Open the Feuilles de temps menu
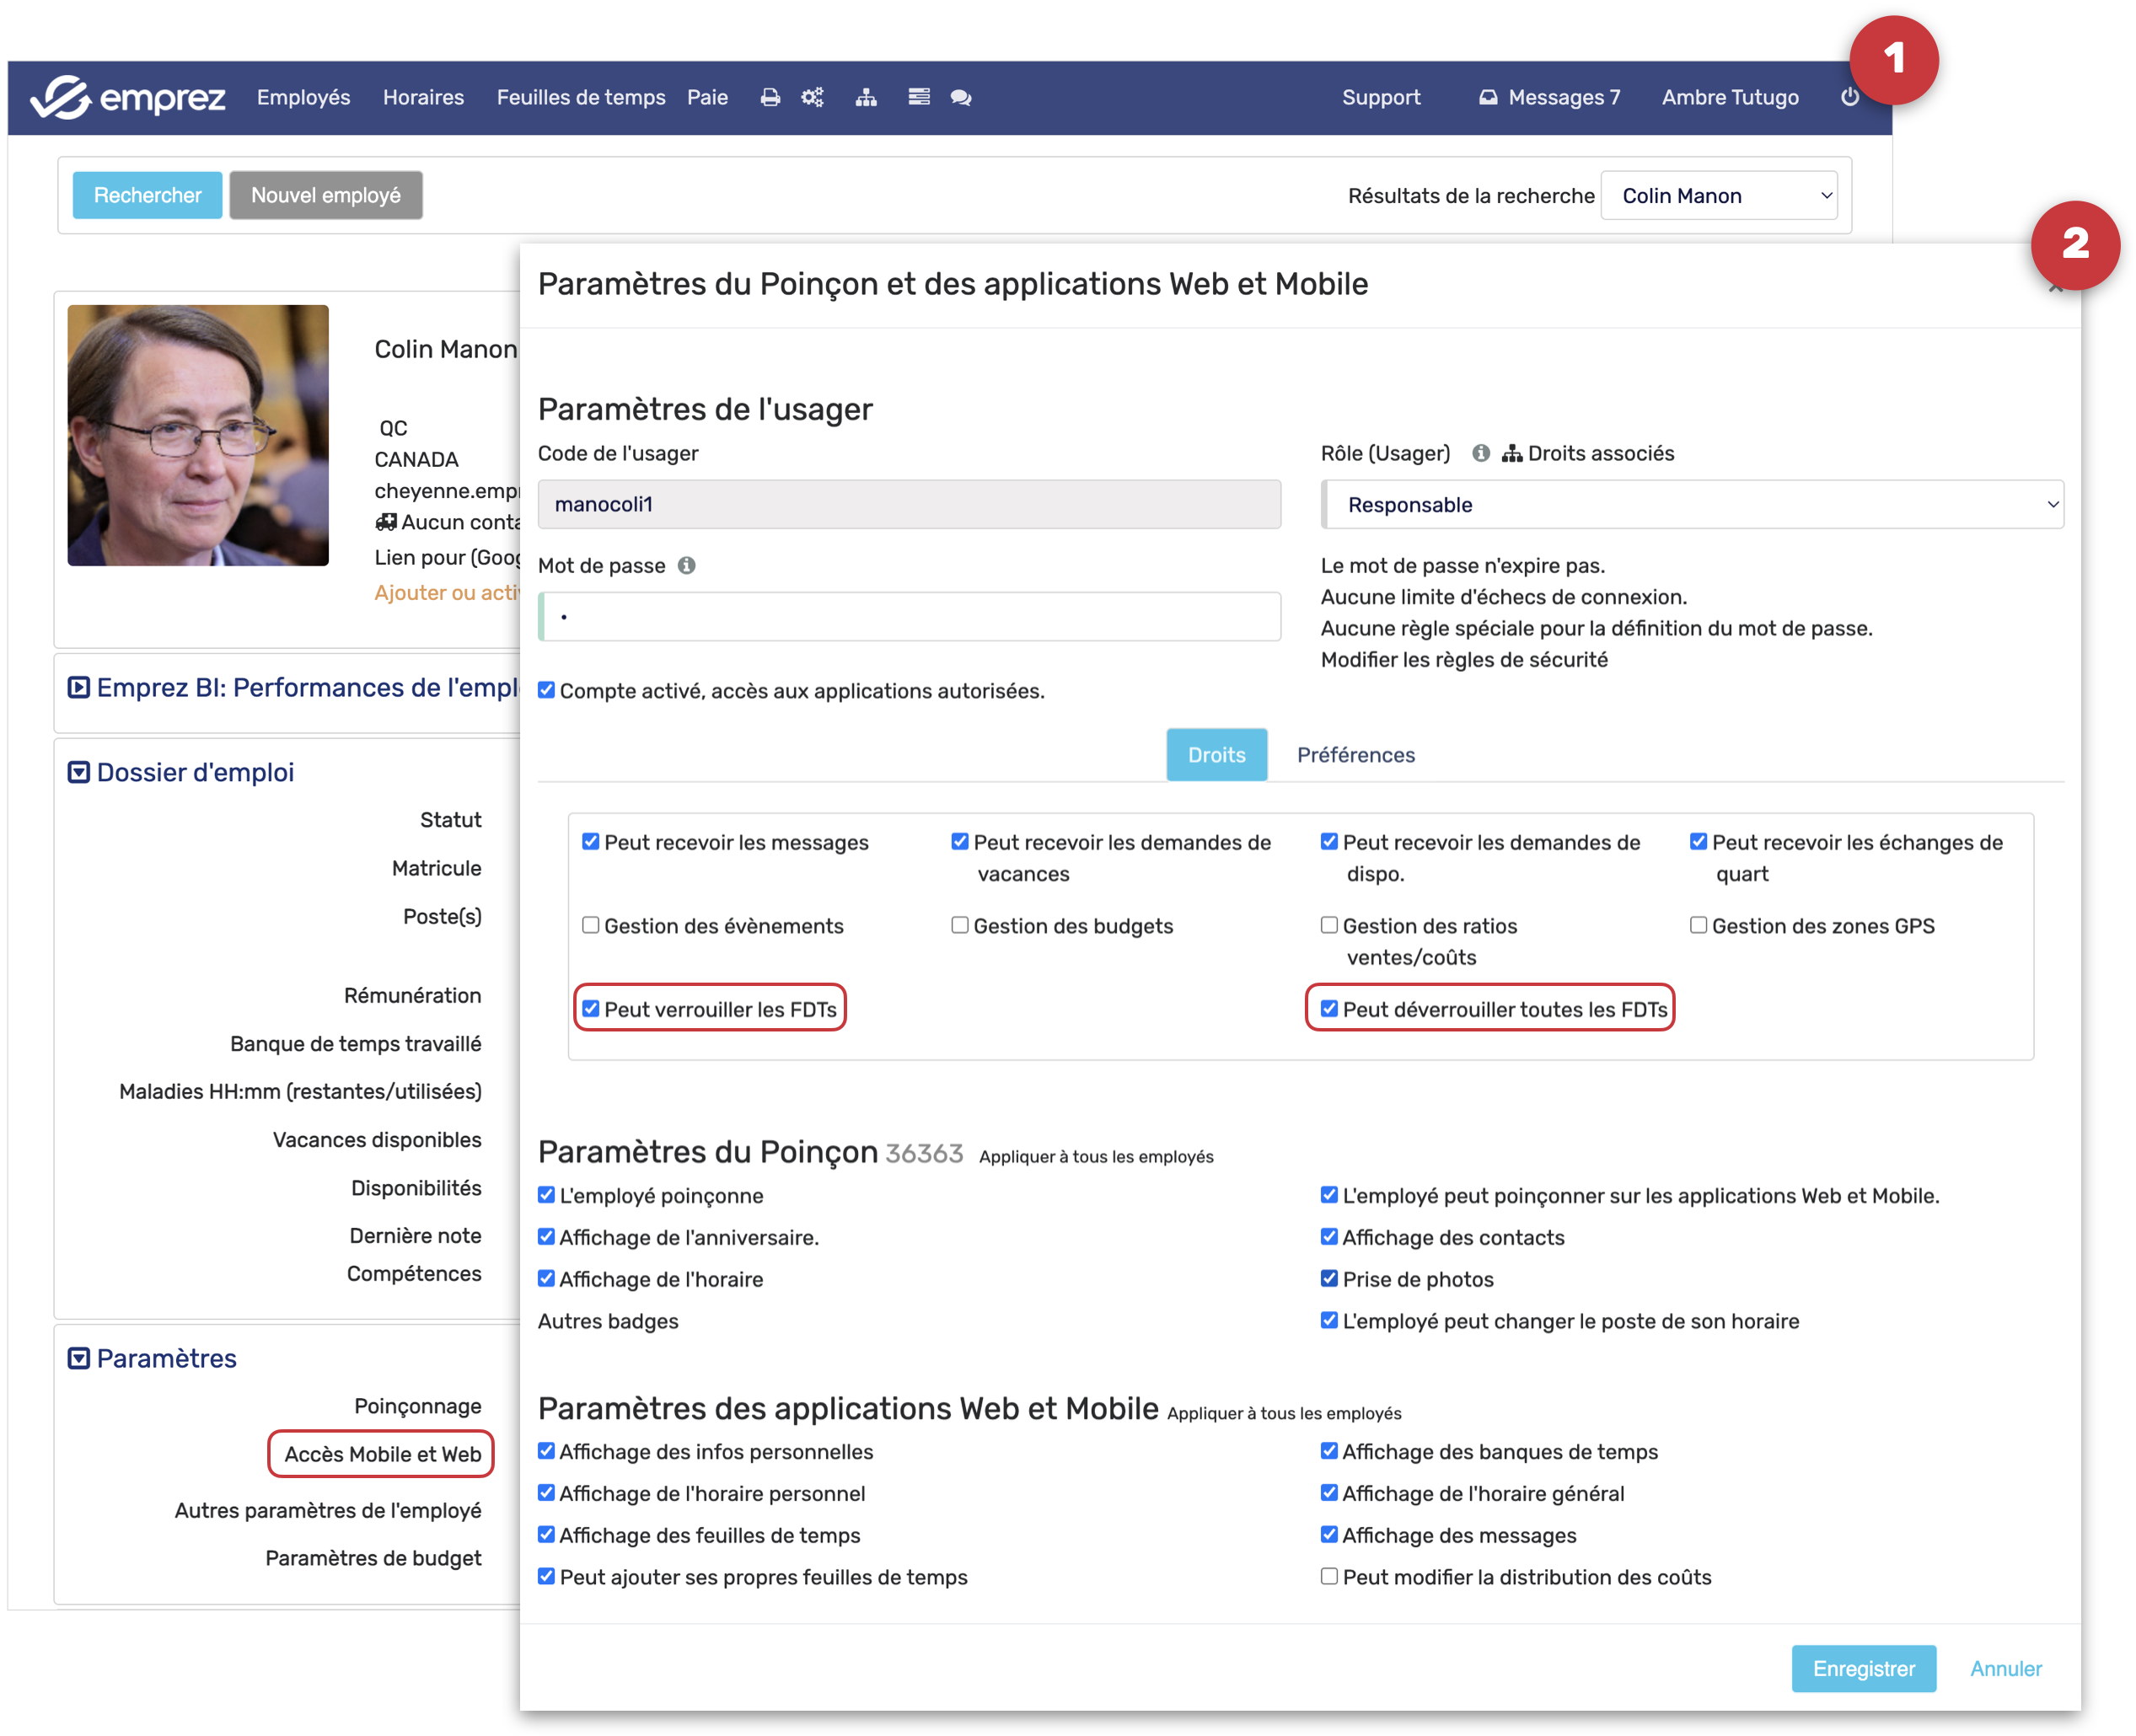The image size is (2136, 1736). click(580, 97)
